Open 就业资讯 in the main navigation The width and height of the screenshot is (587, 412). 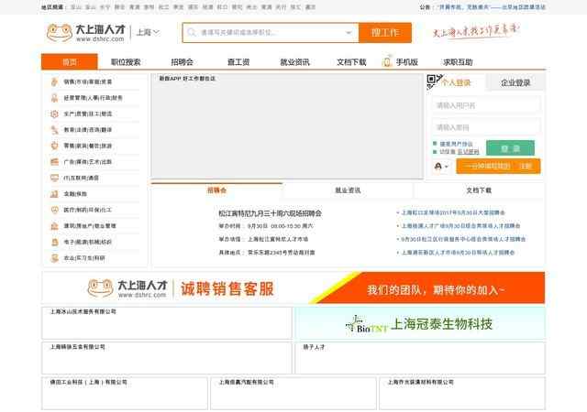point(295,62)
